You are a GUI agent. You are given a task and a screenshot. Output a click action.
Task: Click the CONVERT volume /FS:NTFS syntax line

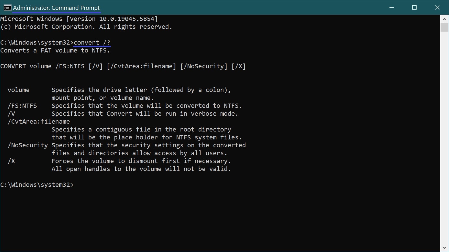pos(123,66)
